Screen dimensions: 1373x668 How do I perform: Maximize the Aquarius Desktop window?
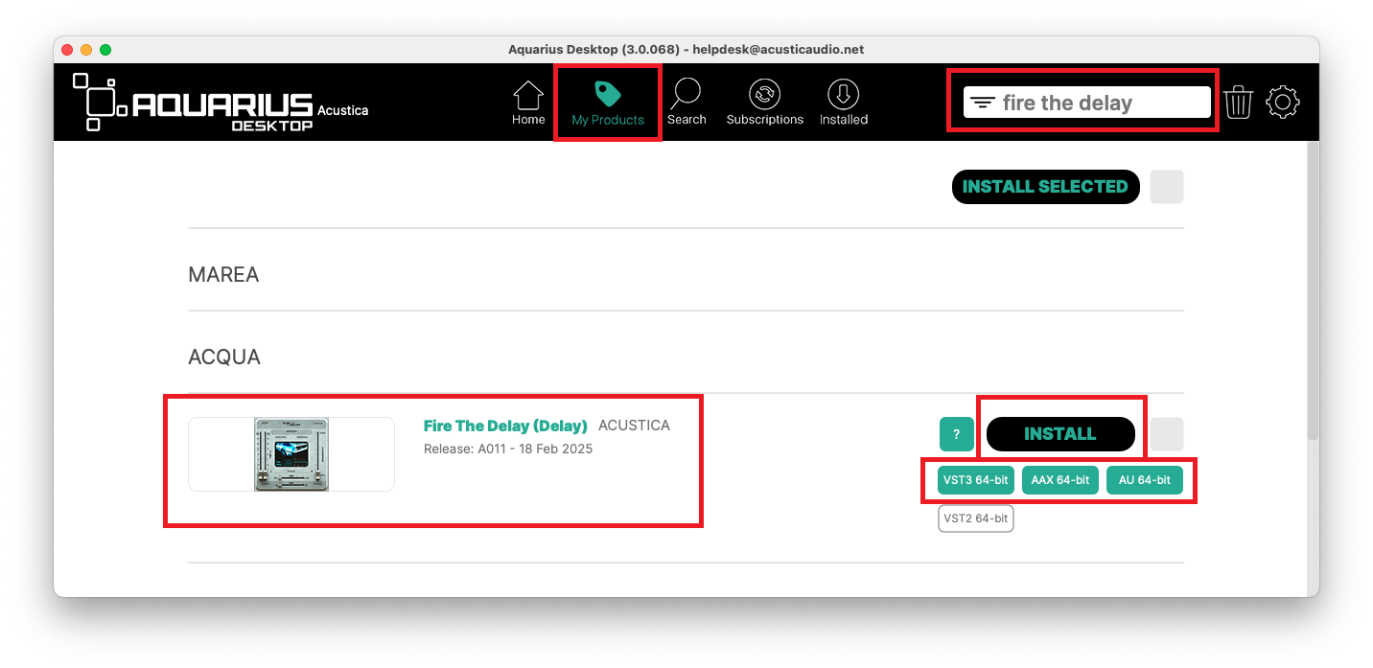[x=105, y=49]
